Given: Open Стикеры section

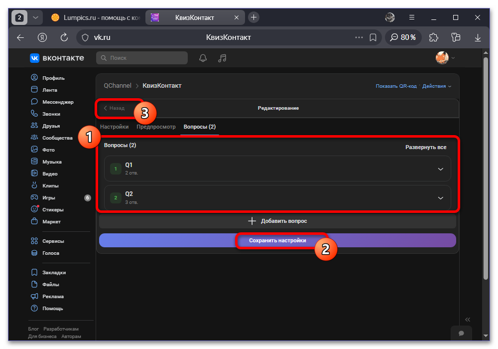Looking at the screenshot, I should coord(47,209).
